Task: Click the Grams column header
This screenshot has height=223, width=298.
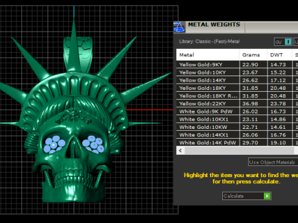Action: tap(253, 55)
